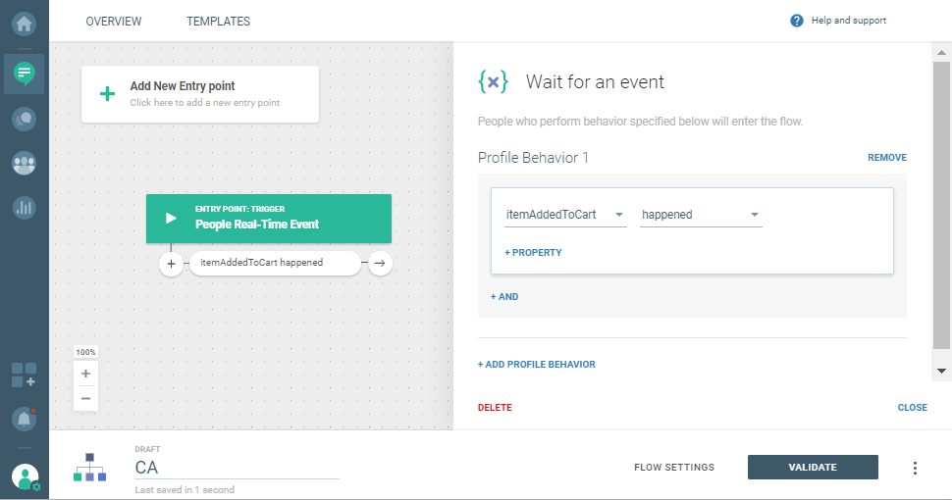Image resolution: width=952 pixels, height=500 pixels.
Task: Open the Apps add icon in sidebar
Action: pyautogui.click(x=24, y=375)
